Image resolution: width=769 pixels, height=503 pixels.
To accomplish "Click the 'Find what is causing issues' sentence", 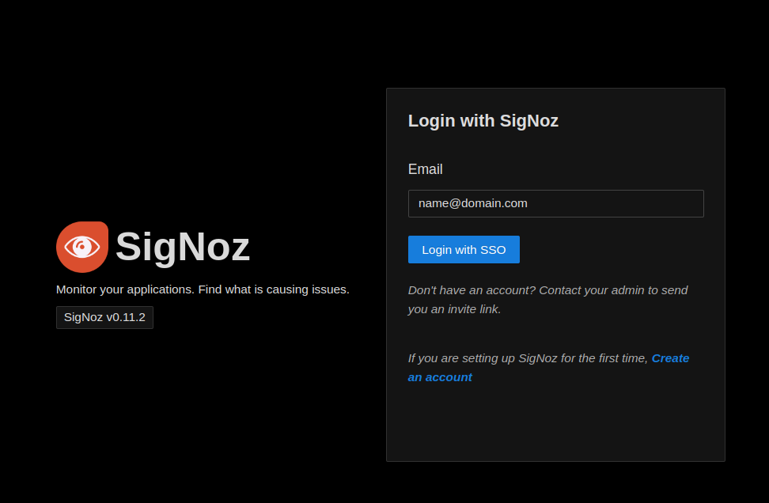I will point(274,289).
